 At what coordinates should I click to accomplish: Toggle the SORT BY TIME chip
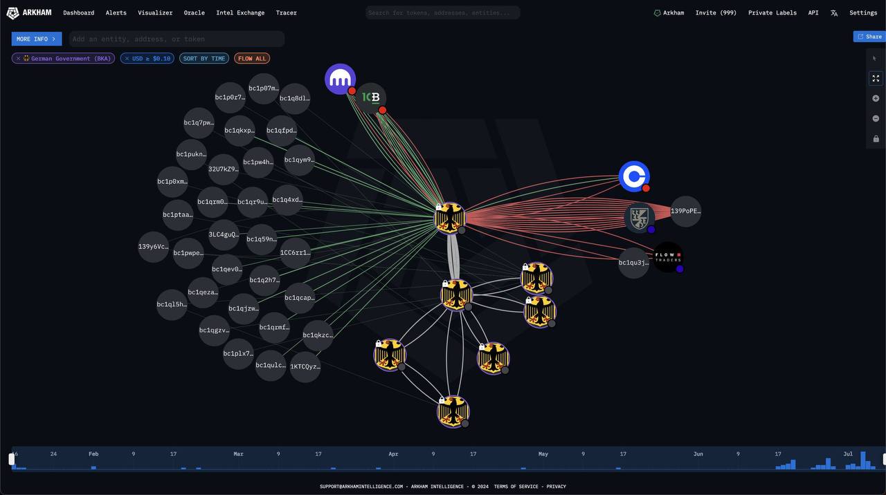tap(204, 59)
